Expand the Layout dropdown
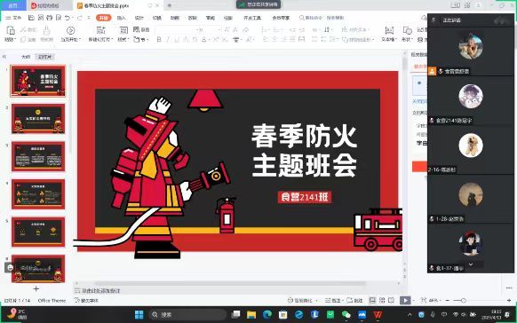 pos(123,40)
